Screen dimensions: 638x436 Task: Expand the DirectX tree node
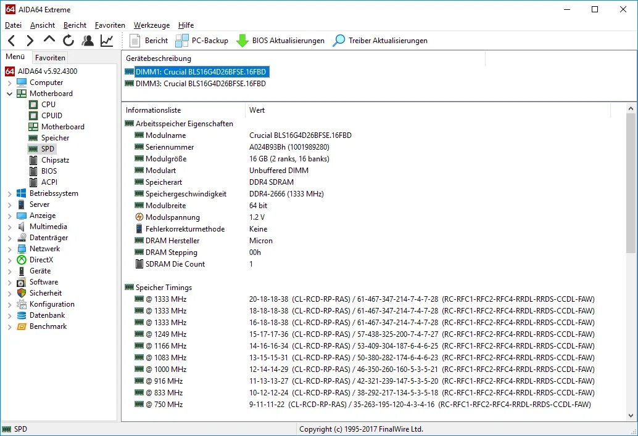coord(9,260)
